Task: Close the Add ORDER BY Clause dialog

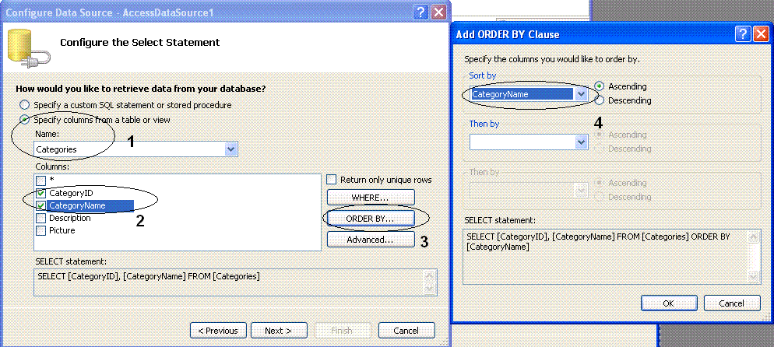Action: (761, 34)
